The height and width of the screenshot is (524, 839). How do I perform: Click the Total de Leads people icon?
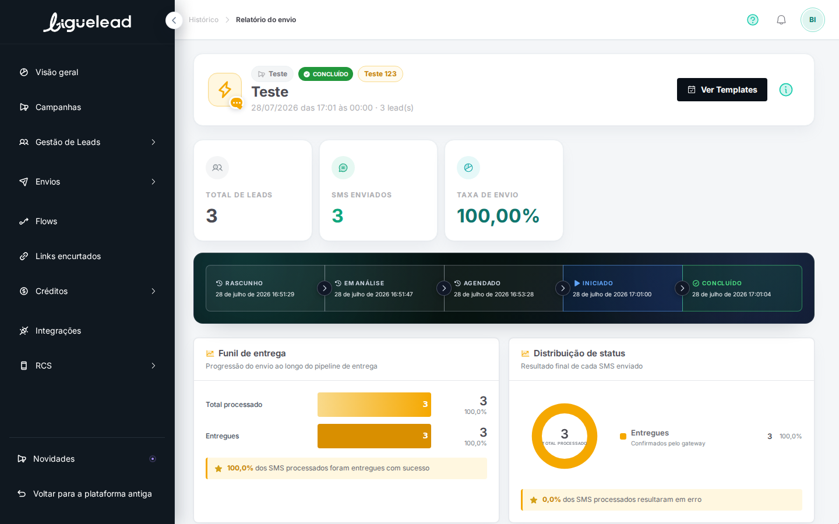(217, 168)
